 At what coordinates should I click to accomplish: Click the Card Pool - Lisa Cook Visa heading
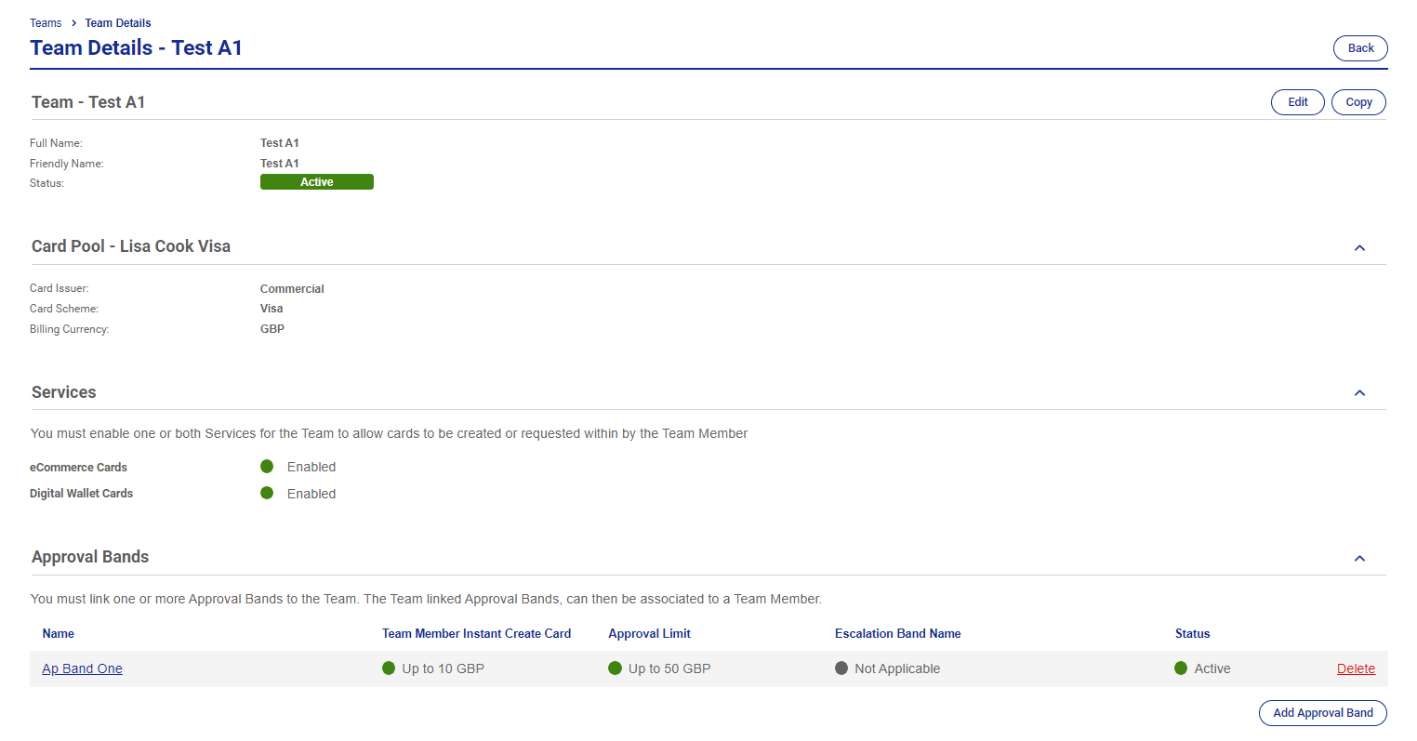pyautogui.click(x=131, y=246)
